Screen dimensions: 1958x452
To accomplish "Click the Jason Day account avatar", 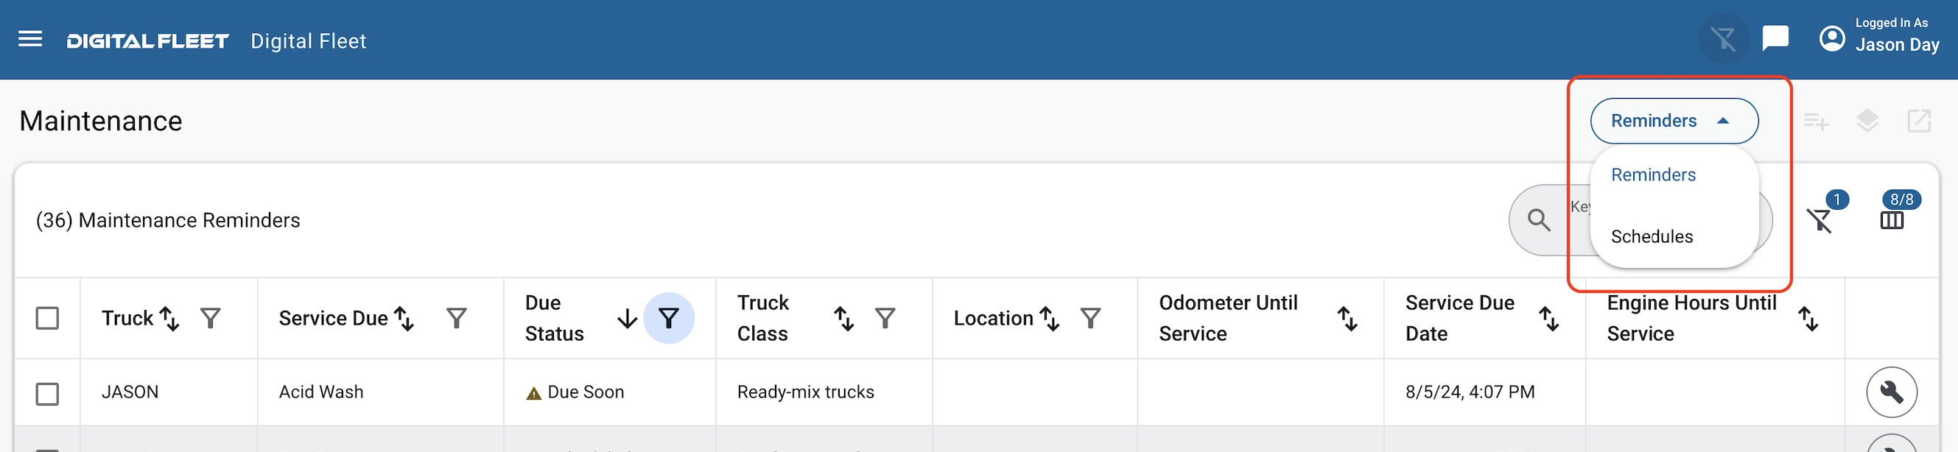I will coord(1832,37).
